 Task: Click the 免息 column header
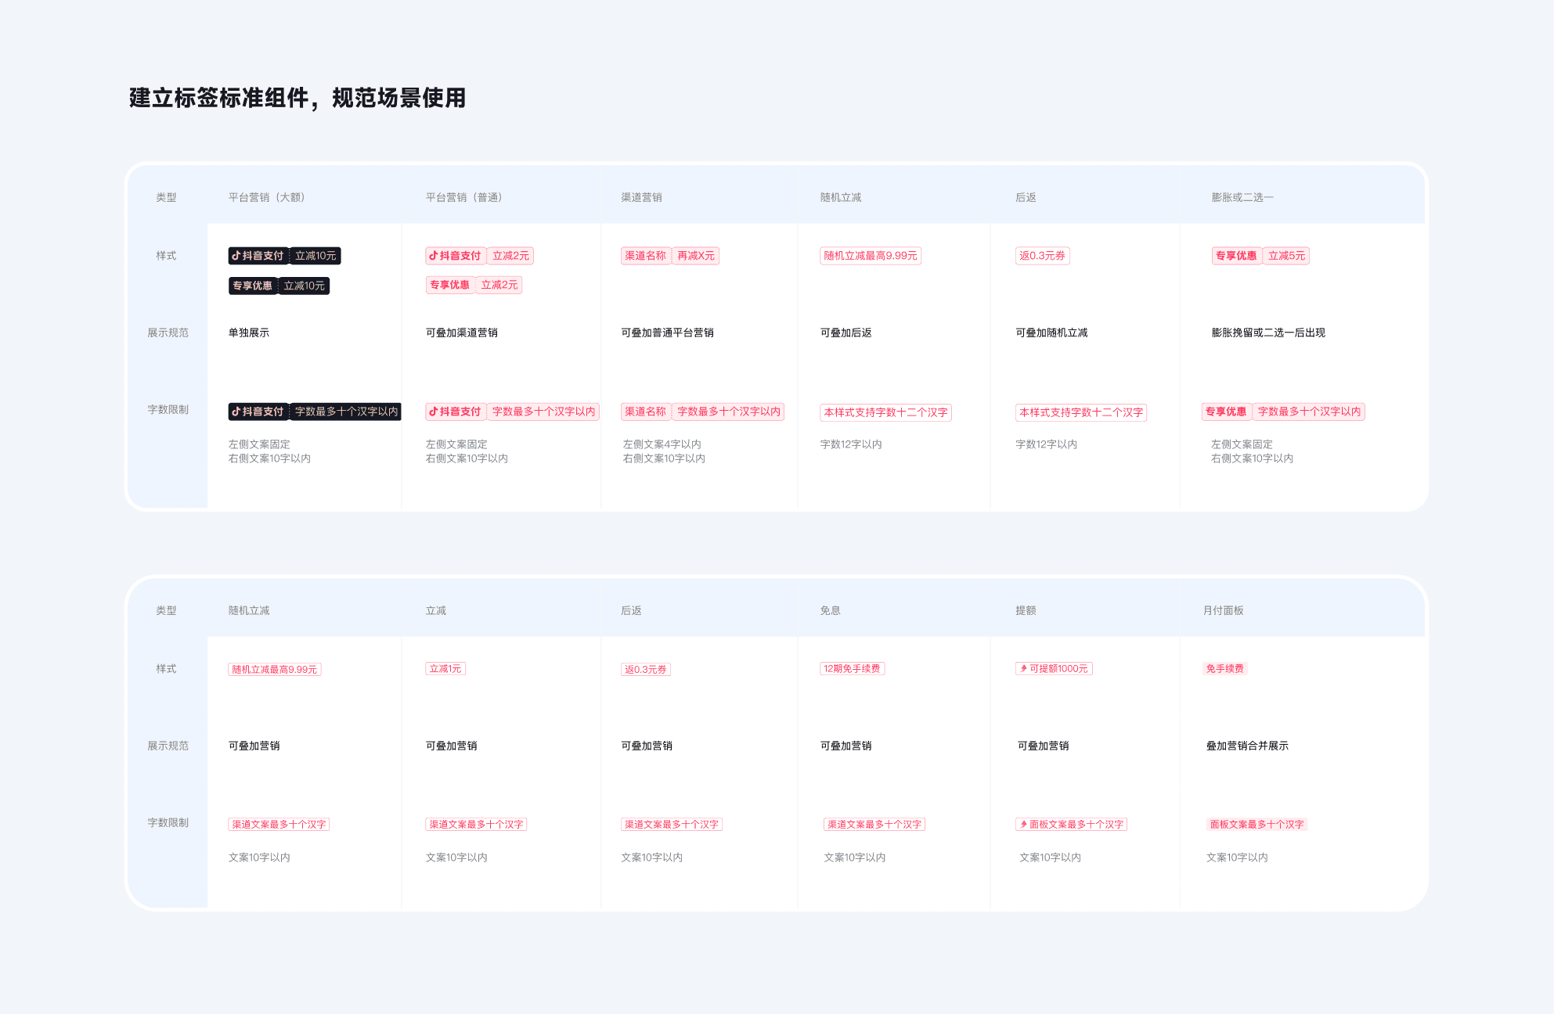[x=830, y=610]
